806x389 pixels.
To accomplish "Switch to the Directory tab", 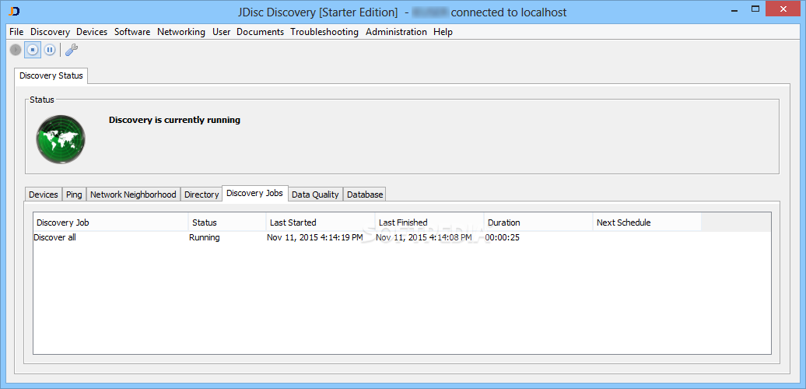I will point(201,194).
